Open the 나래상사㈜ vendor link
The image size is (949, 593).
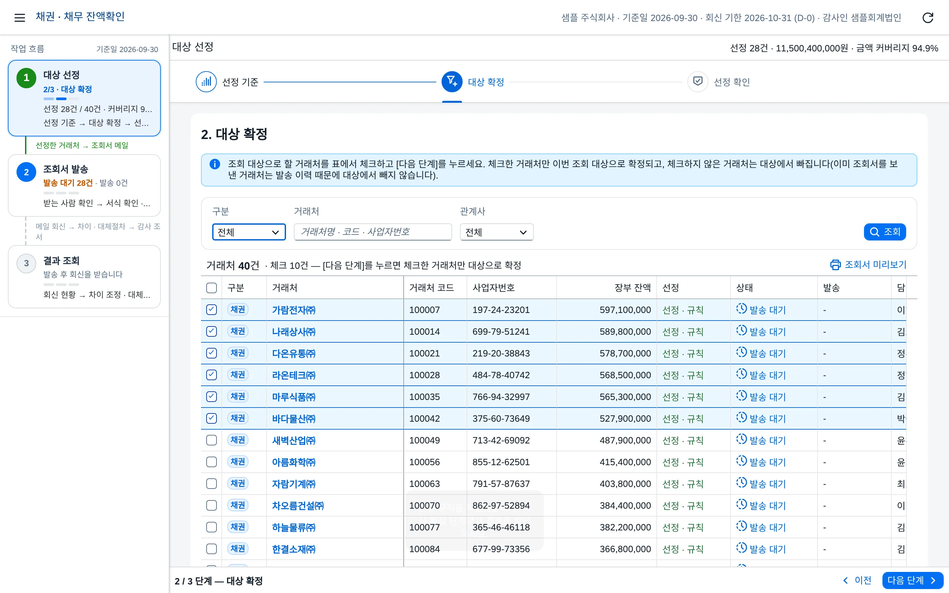pyautogui.click(x=294, y=332)
